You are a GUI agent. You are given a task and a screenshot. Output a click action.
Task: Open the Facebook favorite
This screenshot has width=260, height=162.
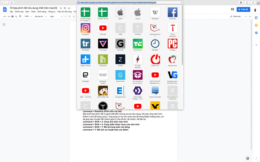(173, 12)
